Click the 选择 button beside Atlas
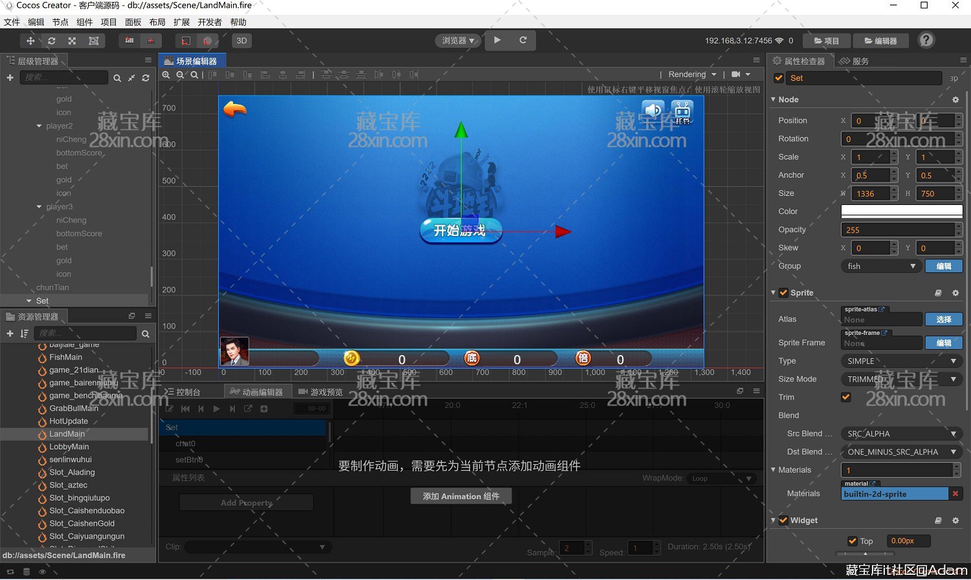 click(x=943, y=319)
